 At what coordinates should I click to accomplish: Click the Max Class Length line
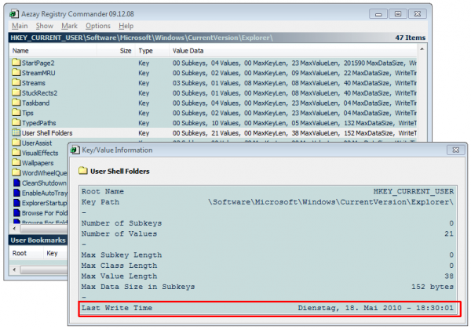coord(268,266)
